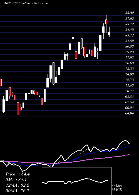
Task: Select the 87.02 price axis label
Action: point(130,19)
